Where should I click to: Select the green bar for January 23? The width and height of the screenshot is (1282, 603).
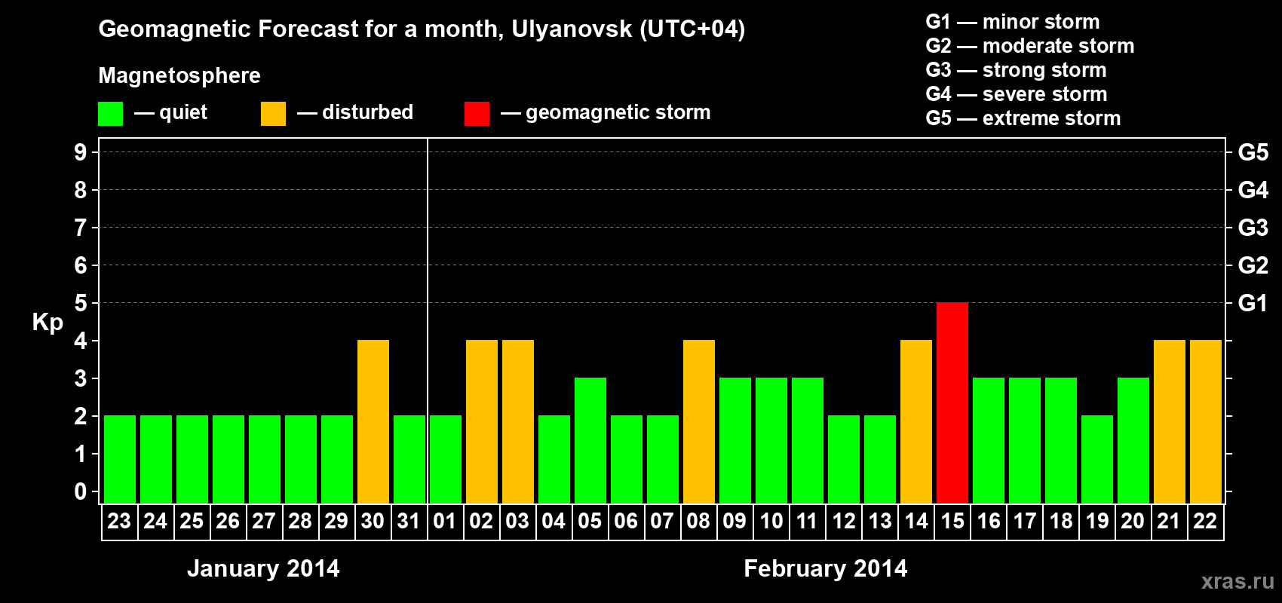coord(120,460)
